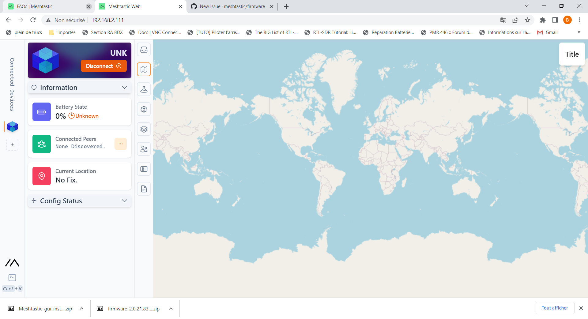Viewport: 588px width, 319px height.
Task: Open a new browser tab
Action: pyautogui.click(x=286, y=6)
